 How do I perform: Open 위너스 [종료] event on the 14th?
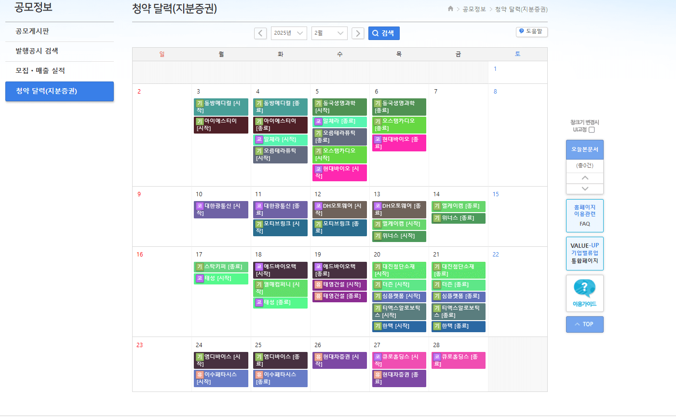(x=458, y=218)
